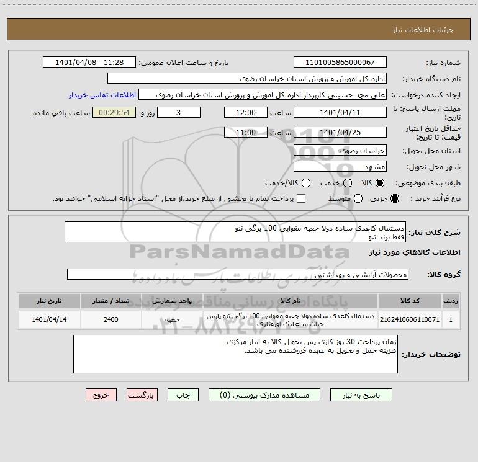Click the need number field 1101005865000067
Image resolution: width=478 pixels, height=462 pixels.
[340, 63]
